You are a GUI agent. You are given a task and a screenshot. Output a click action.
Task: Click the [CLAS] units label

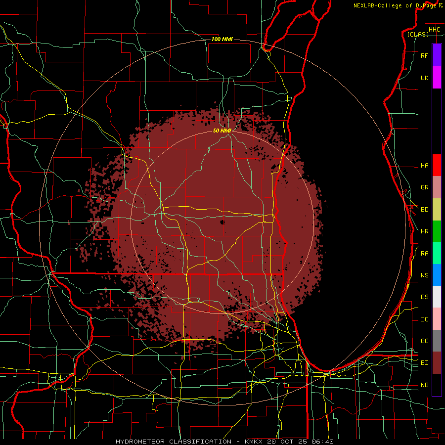[x=418, y=34]
